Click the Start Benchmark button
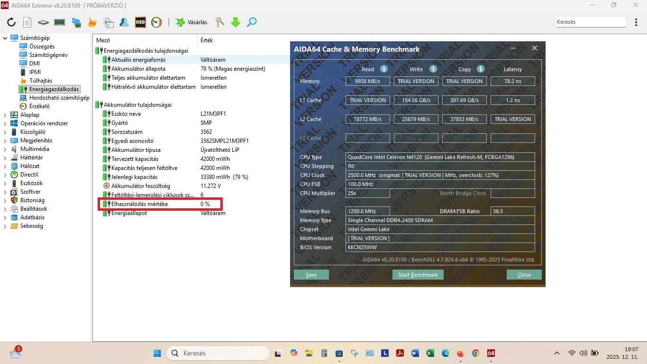Screen dimensions: 647x364 [x=418, y=275]
